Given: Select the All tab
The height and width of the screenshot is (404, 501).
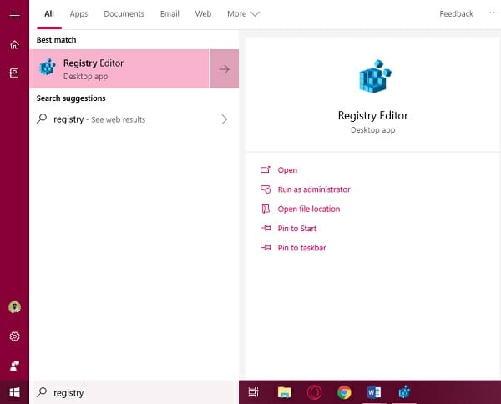Looking at the screenshot, I should pos(49,13).
